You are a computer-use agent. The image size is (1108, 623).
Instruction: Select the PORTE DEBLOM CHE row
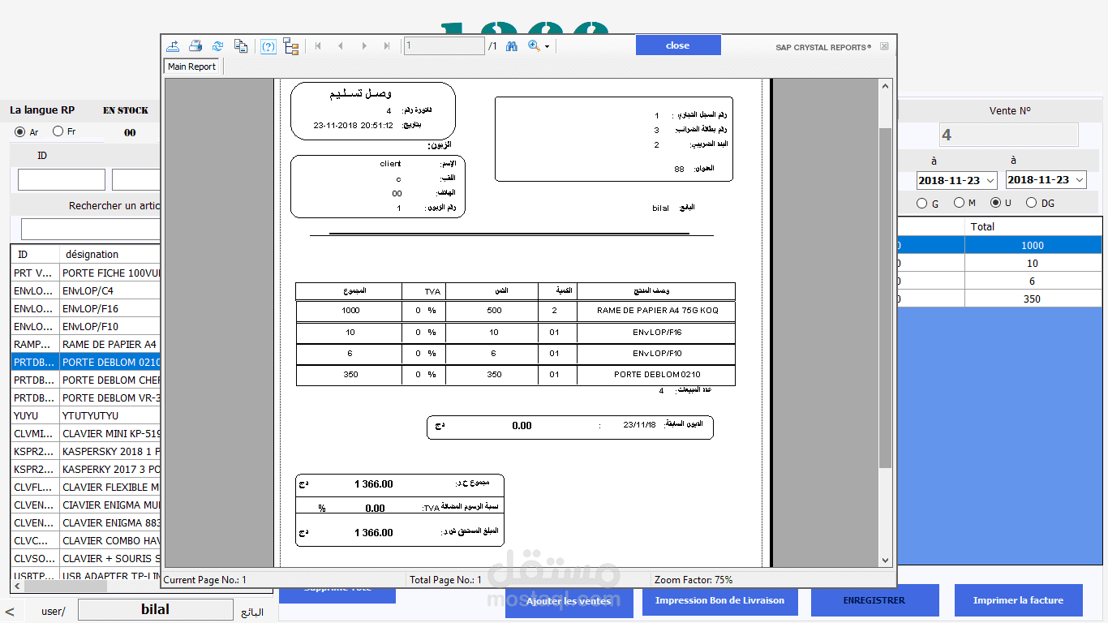click(x=85, y=380)
